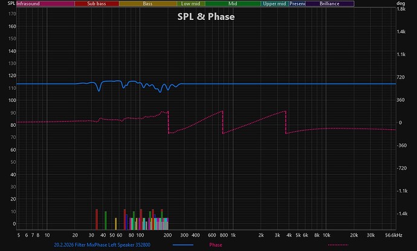Click the '170' SPL axis value
Image resolution: width=417 pixels, height=251 pixels.
[12, 14]
